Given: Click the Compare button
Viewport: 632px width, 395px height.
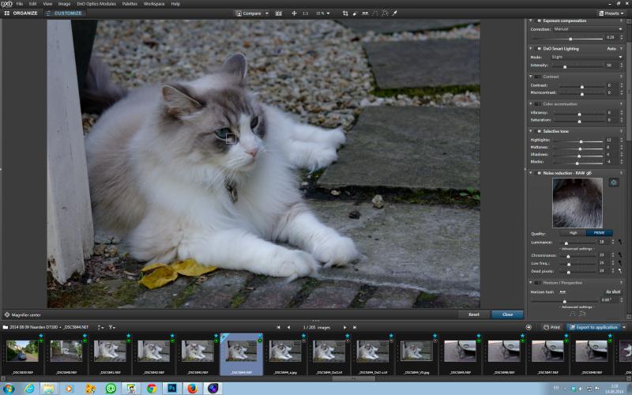Looking at the screenshot, I should (249, 13).
